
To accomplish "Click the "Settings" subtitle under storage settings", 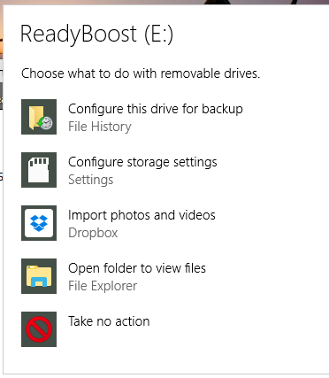I will (90, 180).
